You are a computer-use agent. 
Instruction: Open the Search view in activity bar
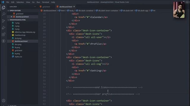click(x=4, y=14)
